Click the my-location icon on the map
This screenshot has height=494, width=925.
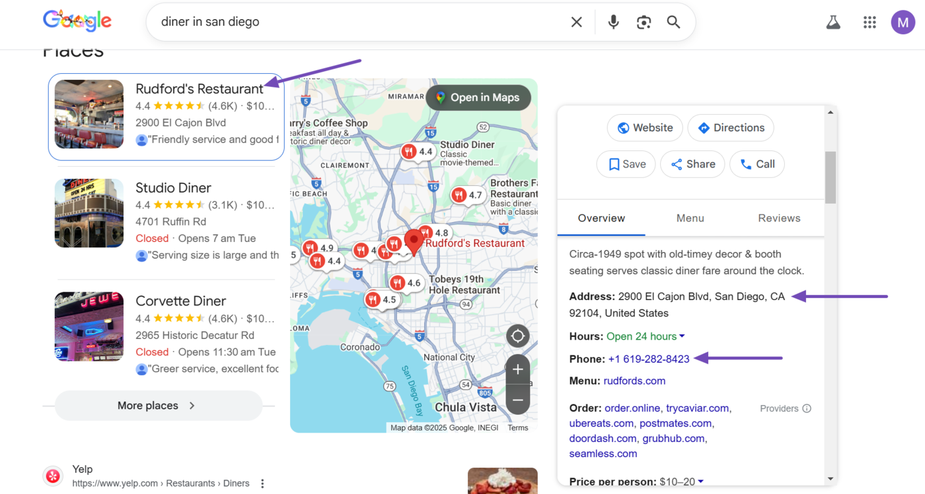pos(518,336)
